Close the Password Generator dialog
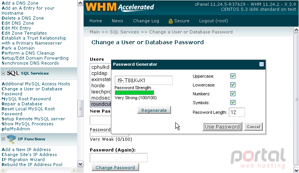The image size is (299, 173). pos(262,64)
